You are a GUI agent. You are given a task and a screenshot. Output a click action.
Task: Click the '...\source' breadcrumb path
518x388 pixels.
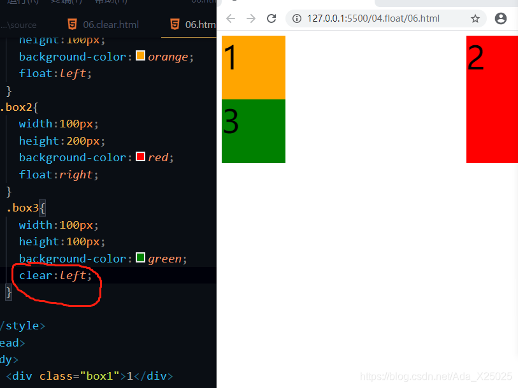(18, 25)
